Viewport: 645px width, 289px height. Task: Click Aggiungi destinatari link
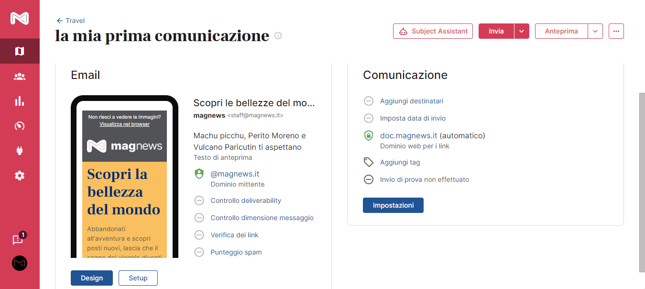412,101
